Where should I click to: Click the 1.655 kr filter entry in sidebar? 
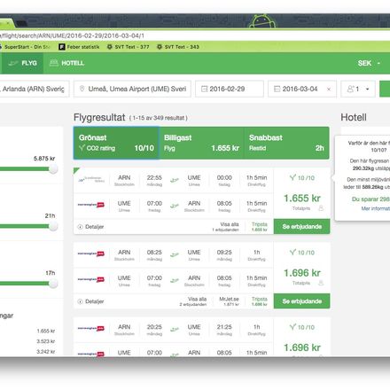[46, 331]
